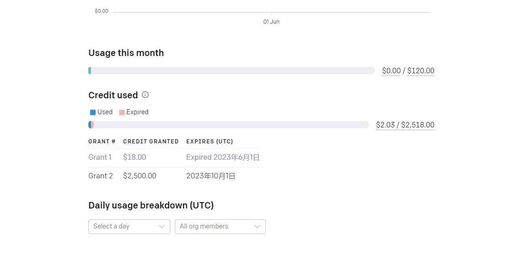Click the EXPIRES (UTC) column header
This screenshot has height=269, width=525.
(x=209, y=142)
